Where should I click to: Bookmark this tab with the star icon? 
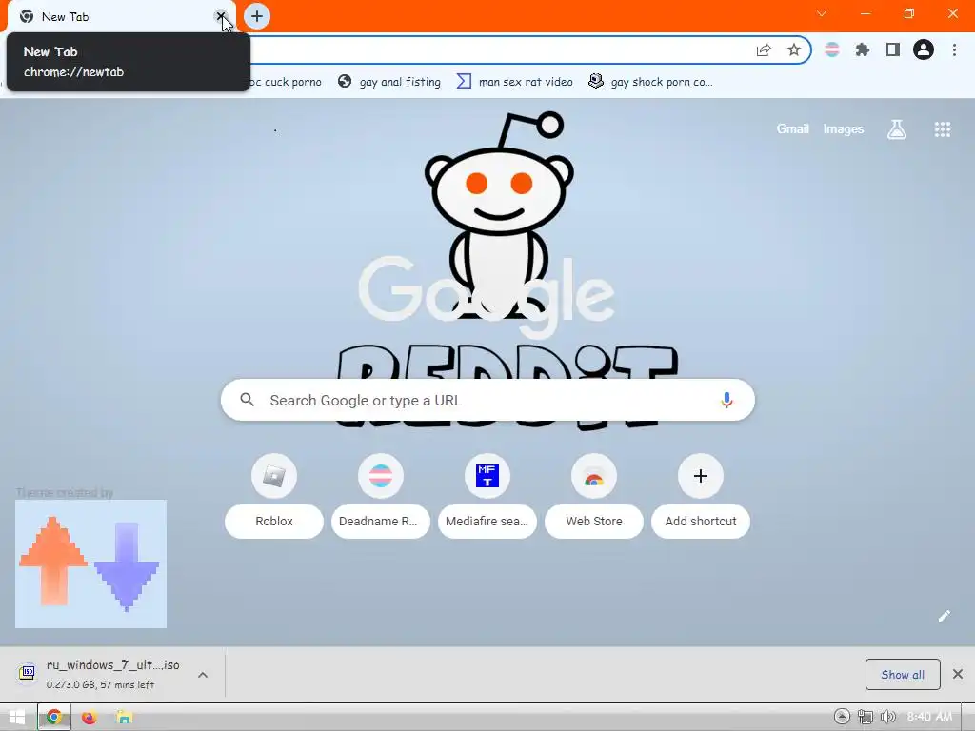[793, 50]
